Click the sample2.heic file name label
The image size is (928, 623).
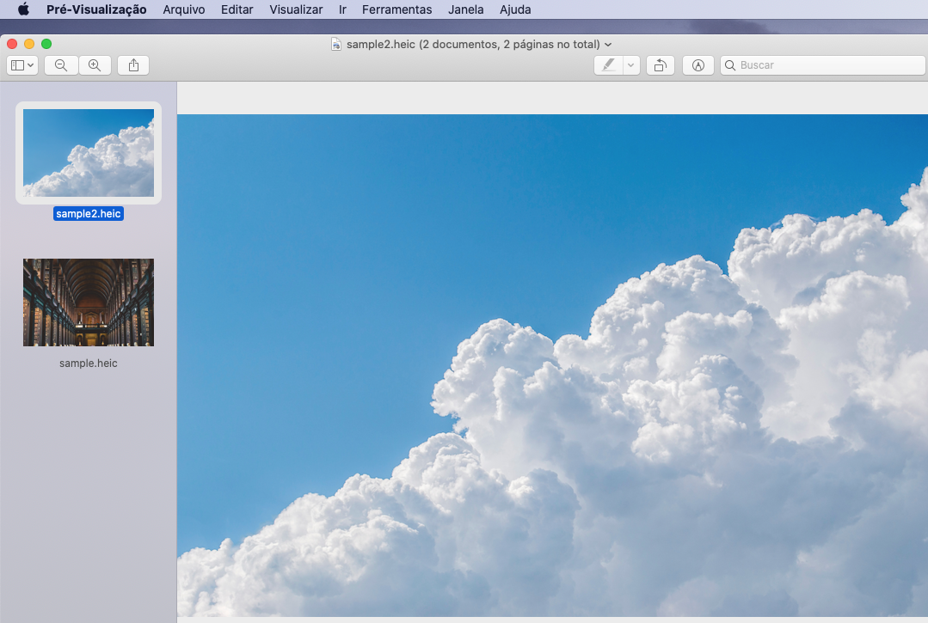(x=89, y=213)
